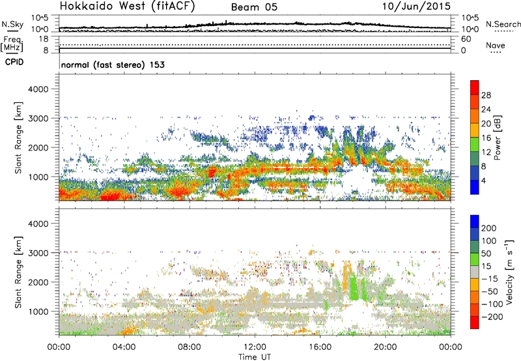Image resolution: width=521 pixels, height=361 pixels.
Task: Click the '60' Nave axis value
Action: [466, 39]
